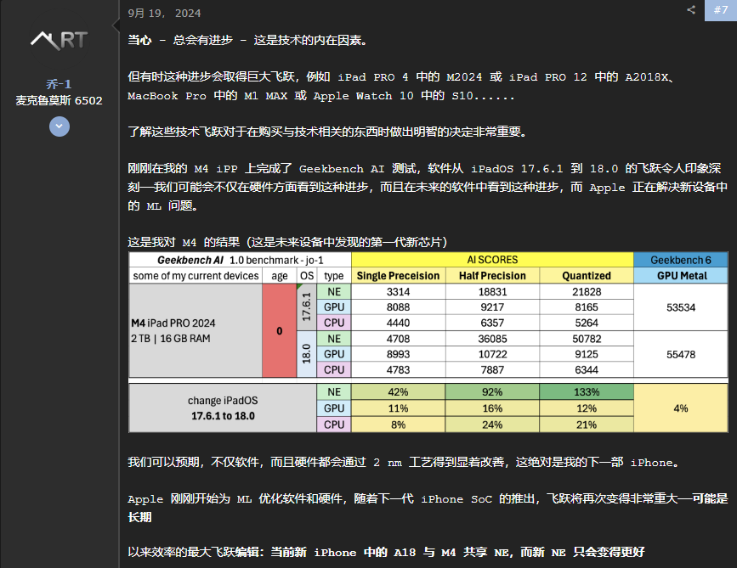The image size is (737, 568).
Task: Open the #7 post permalink
Action: (718, 10)
